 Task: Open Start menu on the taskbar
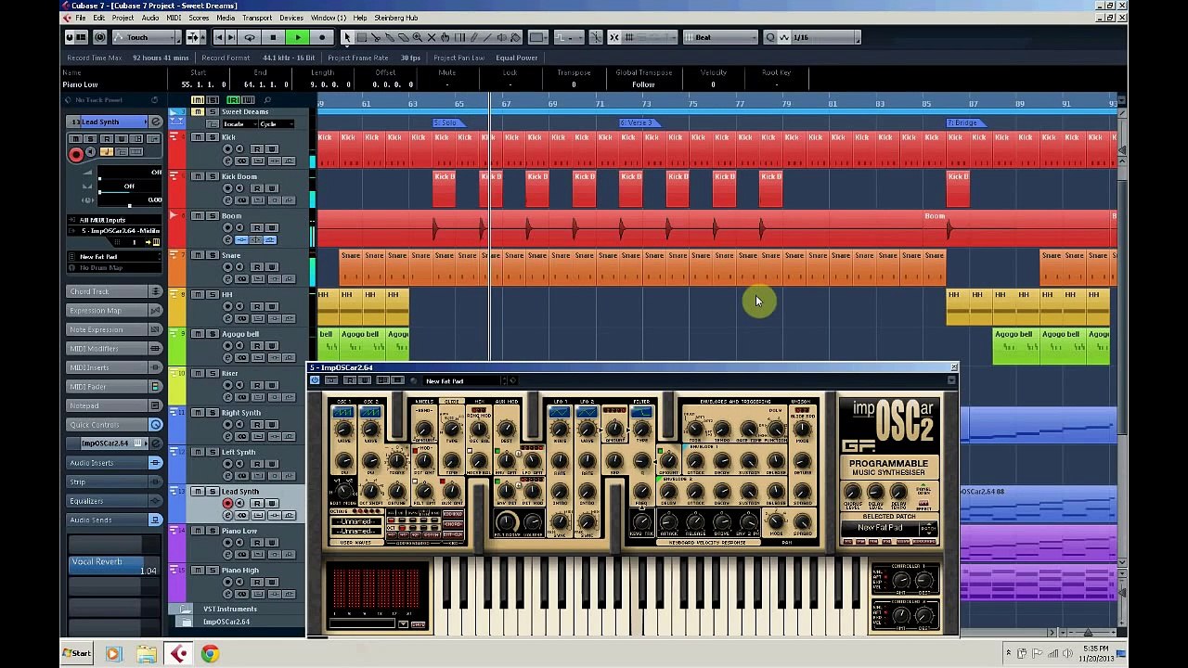coord(77,654)
